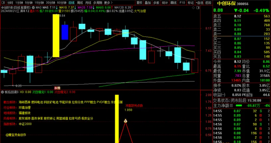Open F10 company information

[182, 3]
